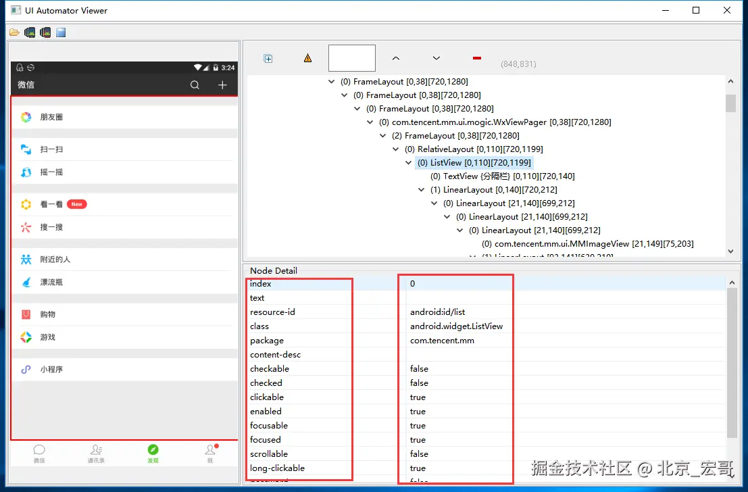
Task: Click the scrollable property name
Action: [x=269, y=454]
